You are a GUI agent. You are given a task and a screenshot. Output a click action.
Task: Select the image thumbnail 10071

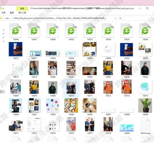(16, 126)
